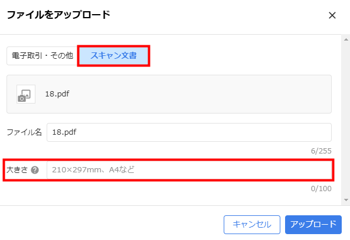The height and width of the screenshot is (240, 350).
Task: Switch to the 電子取引・その他 tab
Action: [42, 56]
